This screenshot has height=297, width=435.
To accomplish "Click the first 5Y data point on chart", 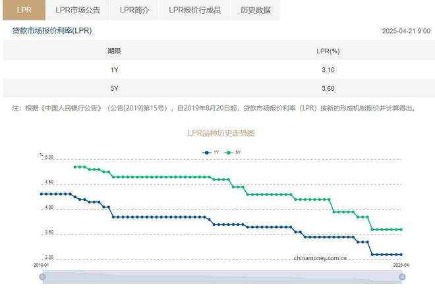I will tap(75, 167).
